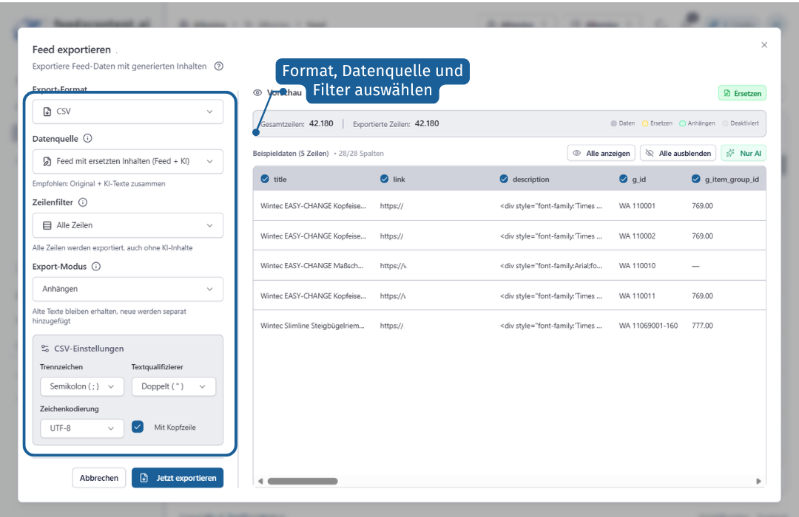Open the Textqualifizierer Doppelt dropdown
This screenshot has height=517, width=799.
174,386
